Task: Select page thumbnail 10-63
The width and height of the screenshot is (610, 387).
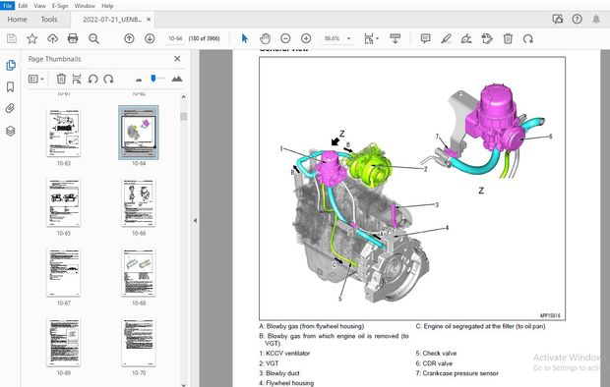Action: tap(63, 133)
